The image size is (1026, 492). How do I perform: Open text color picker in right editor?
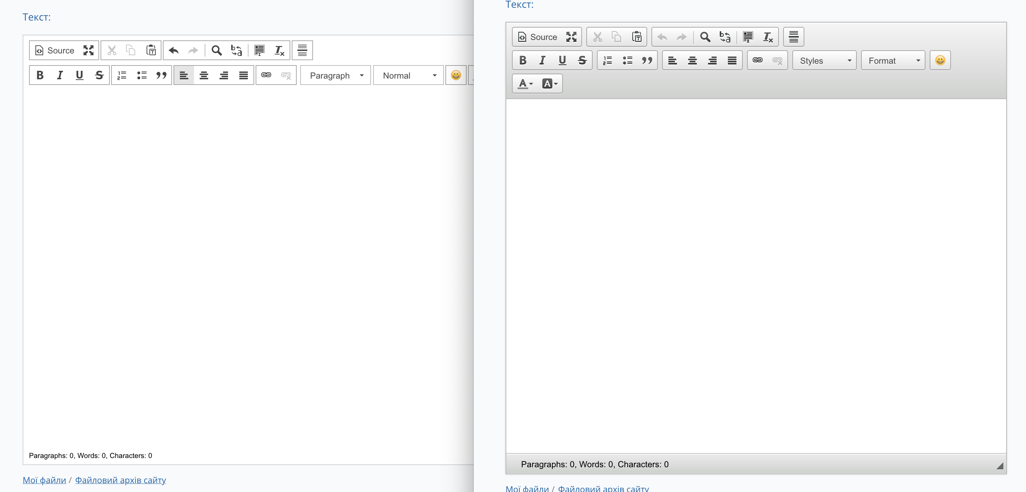[x=525, y=84]
